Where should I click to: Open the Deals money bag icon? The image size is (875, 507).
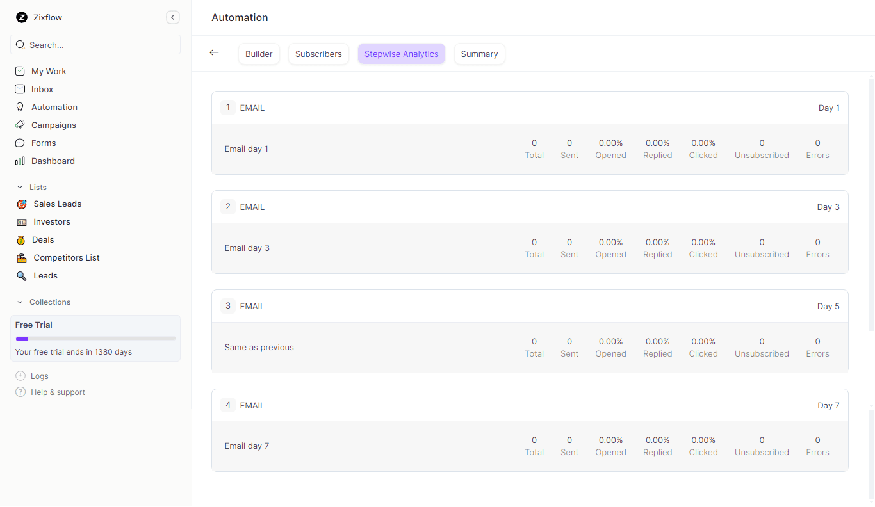pos(22,239)
